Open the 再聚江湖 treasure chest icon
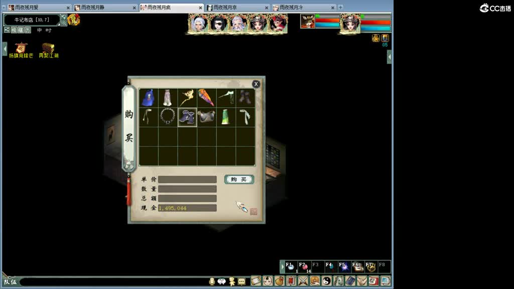The image size is (514, 289). (x=49, y=51)
